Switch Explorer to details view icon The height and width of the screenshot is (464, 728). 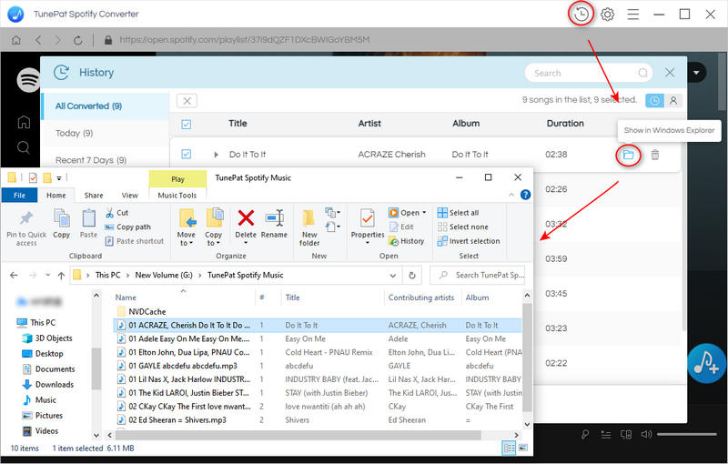509,448
